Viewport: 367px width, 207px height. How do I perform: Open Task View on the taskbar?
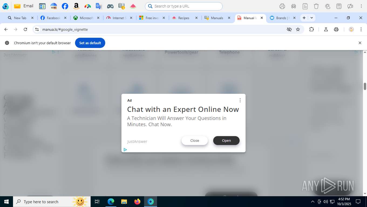point(97,202)
